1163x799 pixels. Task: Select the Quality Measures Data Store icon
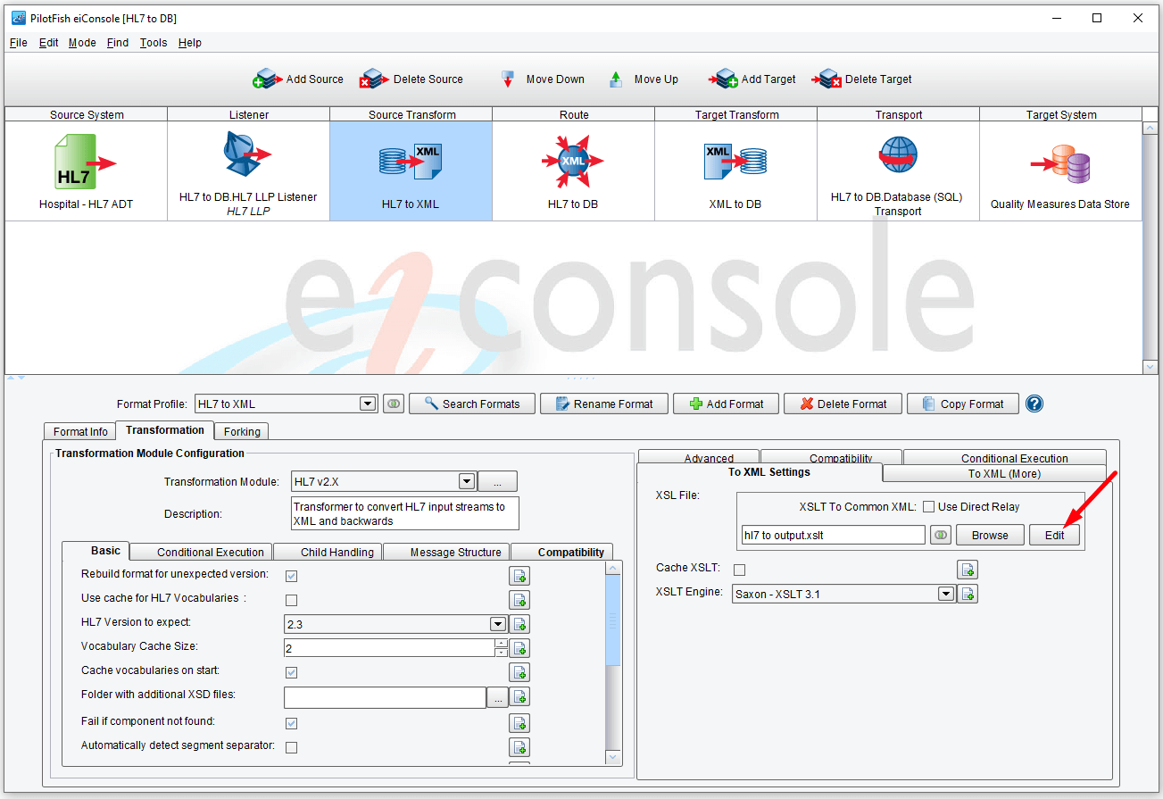[1060, 164]
